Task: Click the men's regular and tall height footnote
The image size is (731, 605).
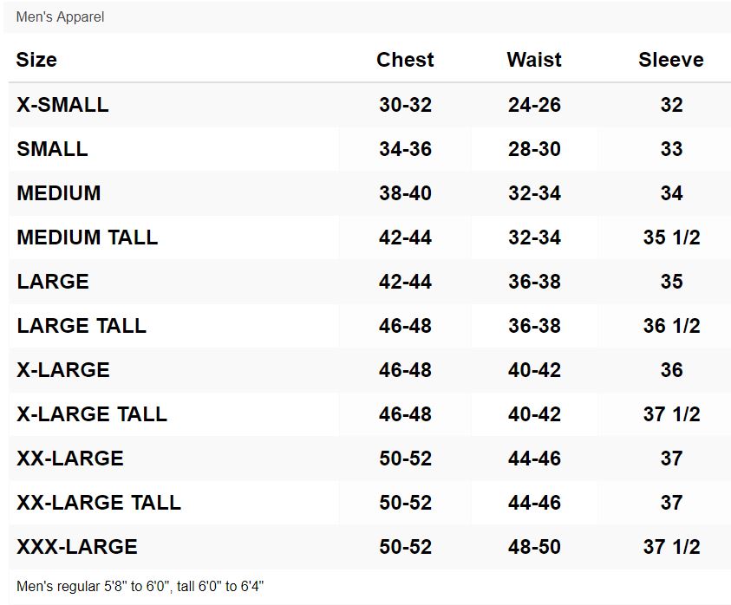Action: (x=140, y=587)
